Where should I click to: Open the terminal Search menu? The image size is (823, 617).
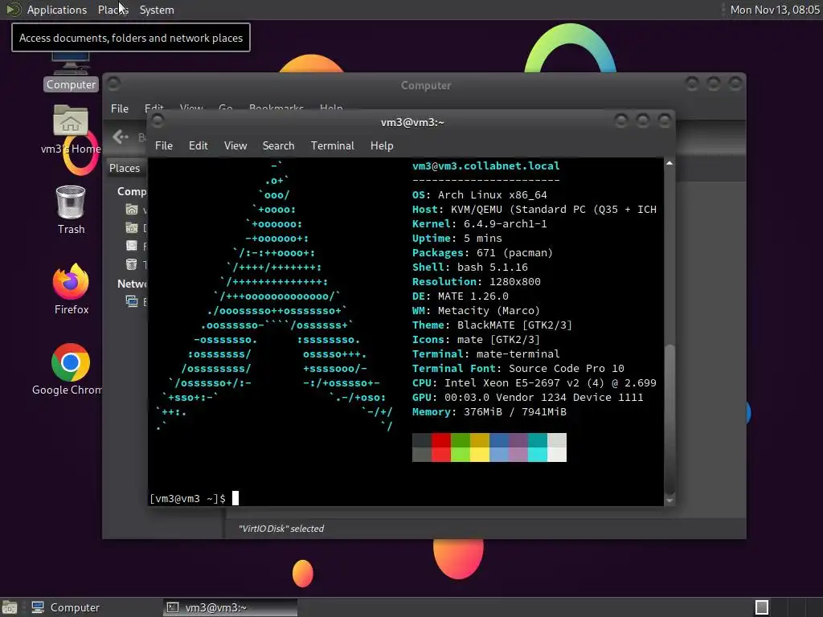[x=278, y=145]
